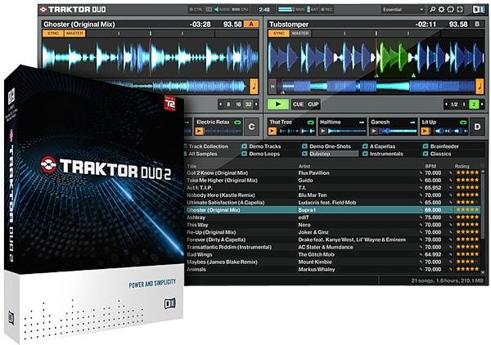Open the Demo One-Shots favorite folder icon
This screenshot has height=345, width=491.
click(304, 146)
